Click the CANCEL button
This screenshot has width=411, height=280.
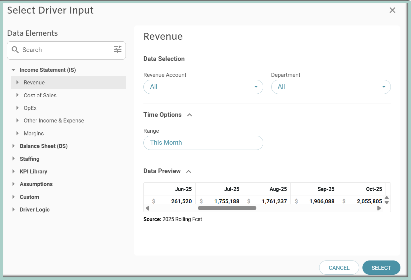coord(339,268)
